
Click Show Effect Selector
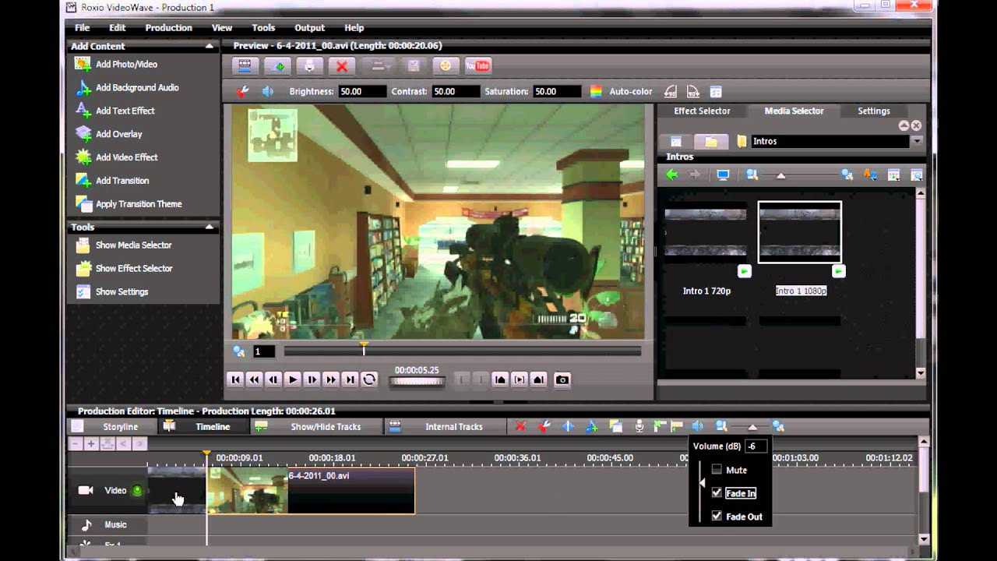coord(134,268)
